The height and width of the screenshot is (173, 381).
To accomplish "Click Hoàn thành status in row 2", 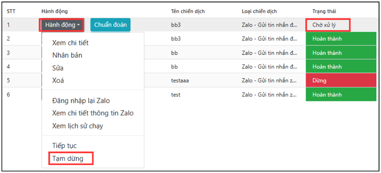I will (341, 39).
